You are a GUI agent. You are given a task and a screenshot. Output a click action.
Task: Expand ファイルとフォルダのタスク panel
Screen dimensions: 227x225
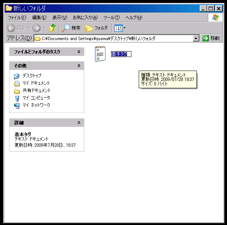(x=79, y=52)
